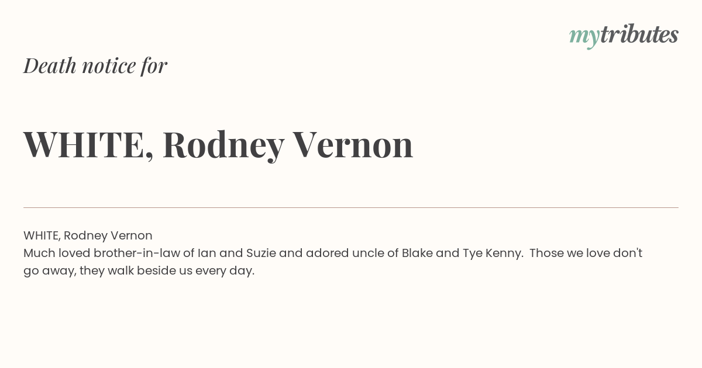The image size is (702, 368).
Task: Click "Vernon" in the large title
Action: [353, 144]
